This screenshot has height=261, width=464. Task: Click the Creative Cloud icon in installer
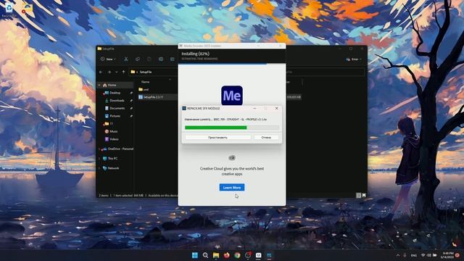pyautogui.click(x=232, y=158)
